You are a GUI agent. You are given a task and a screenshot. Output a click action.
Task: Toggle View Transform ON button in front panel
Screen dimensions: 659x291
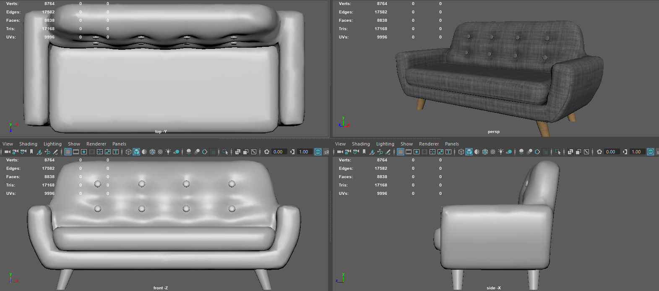tap(318, 152)
